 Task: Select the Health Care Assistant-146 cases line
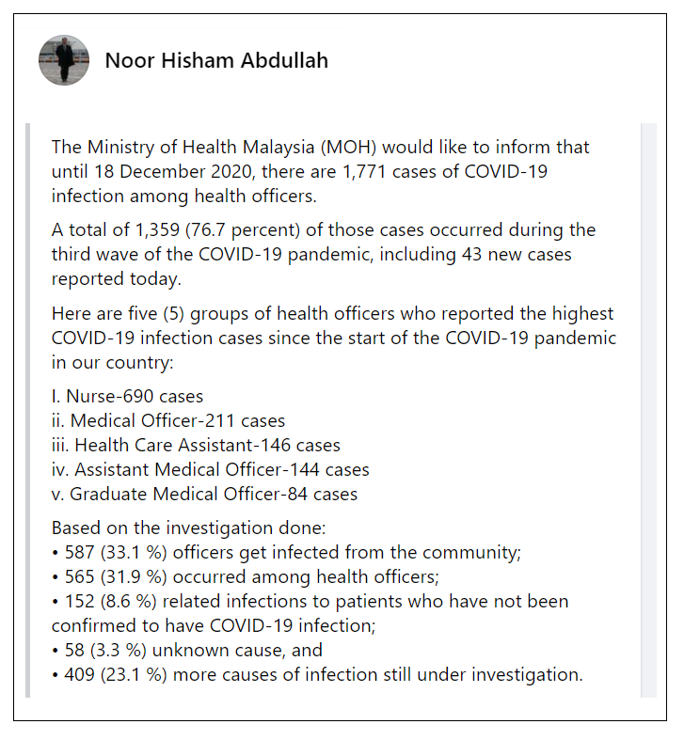point(196,446)
